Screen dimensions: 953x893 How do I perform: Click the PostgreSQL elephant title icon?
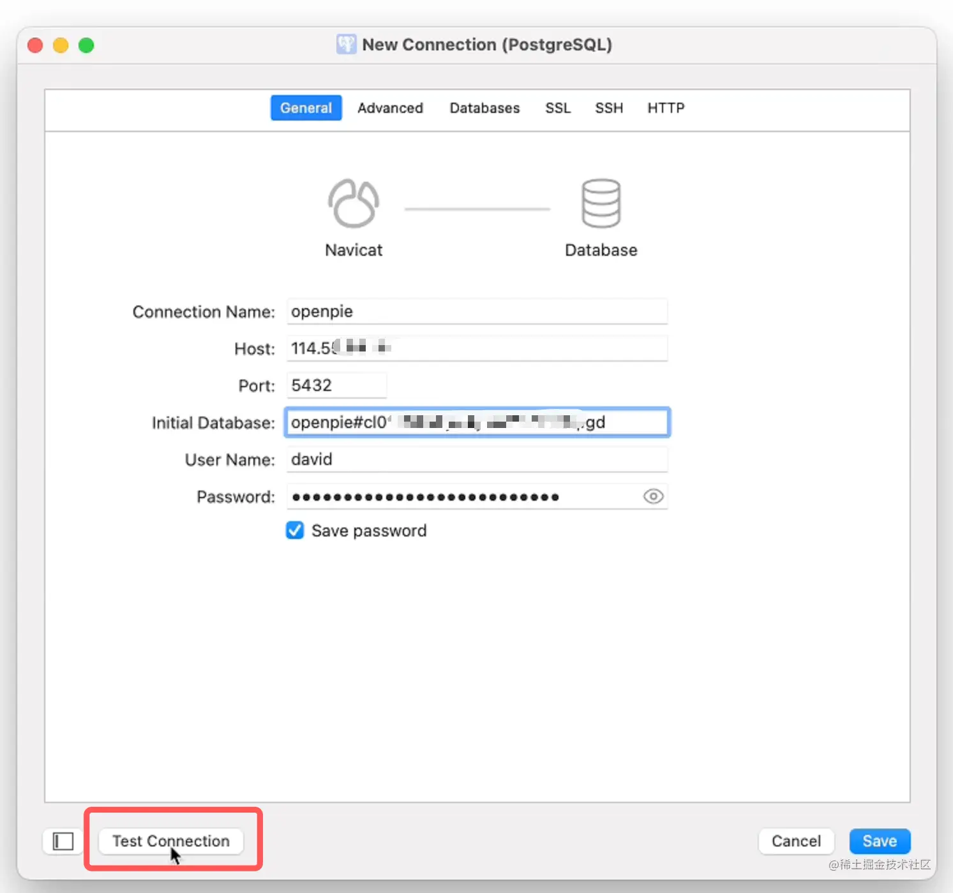pyautogui.click(x=346, y=45)
